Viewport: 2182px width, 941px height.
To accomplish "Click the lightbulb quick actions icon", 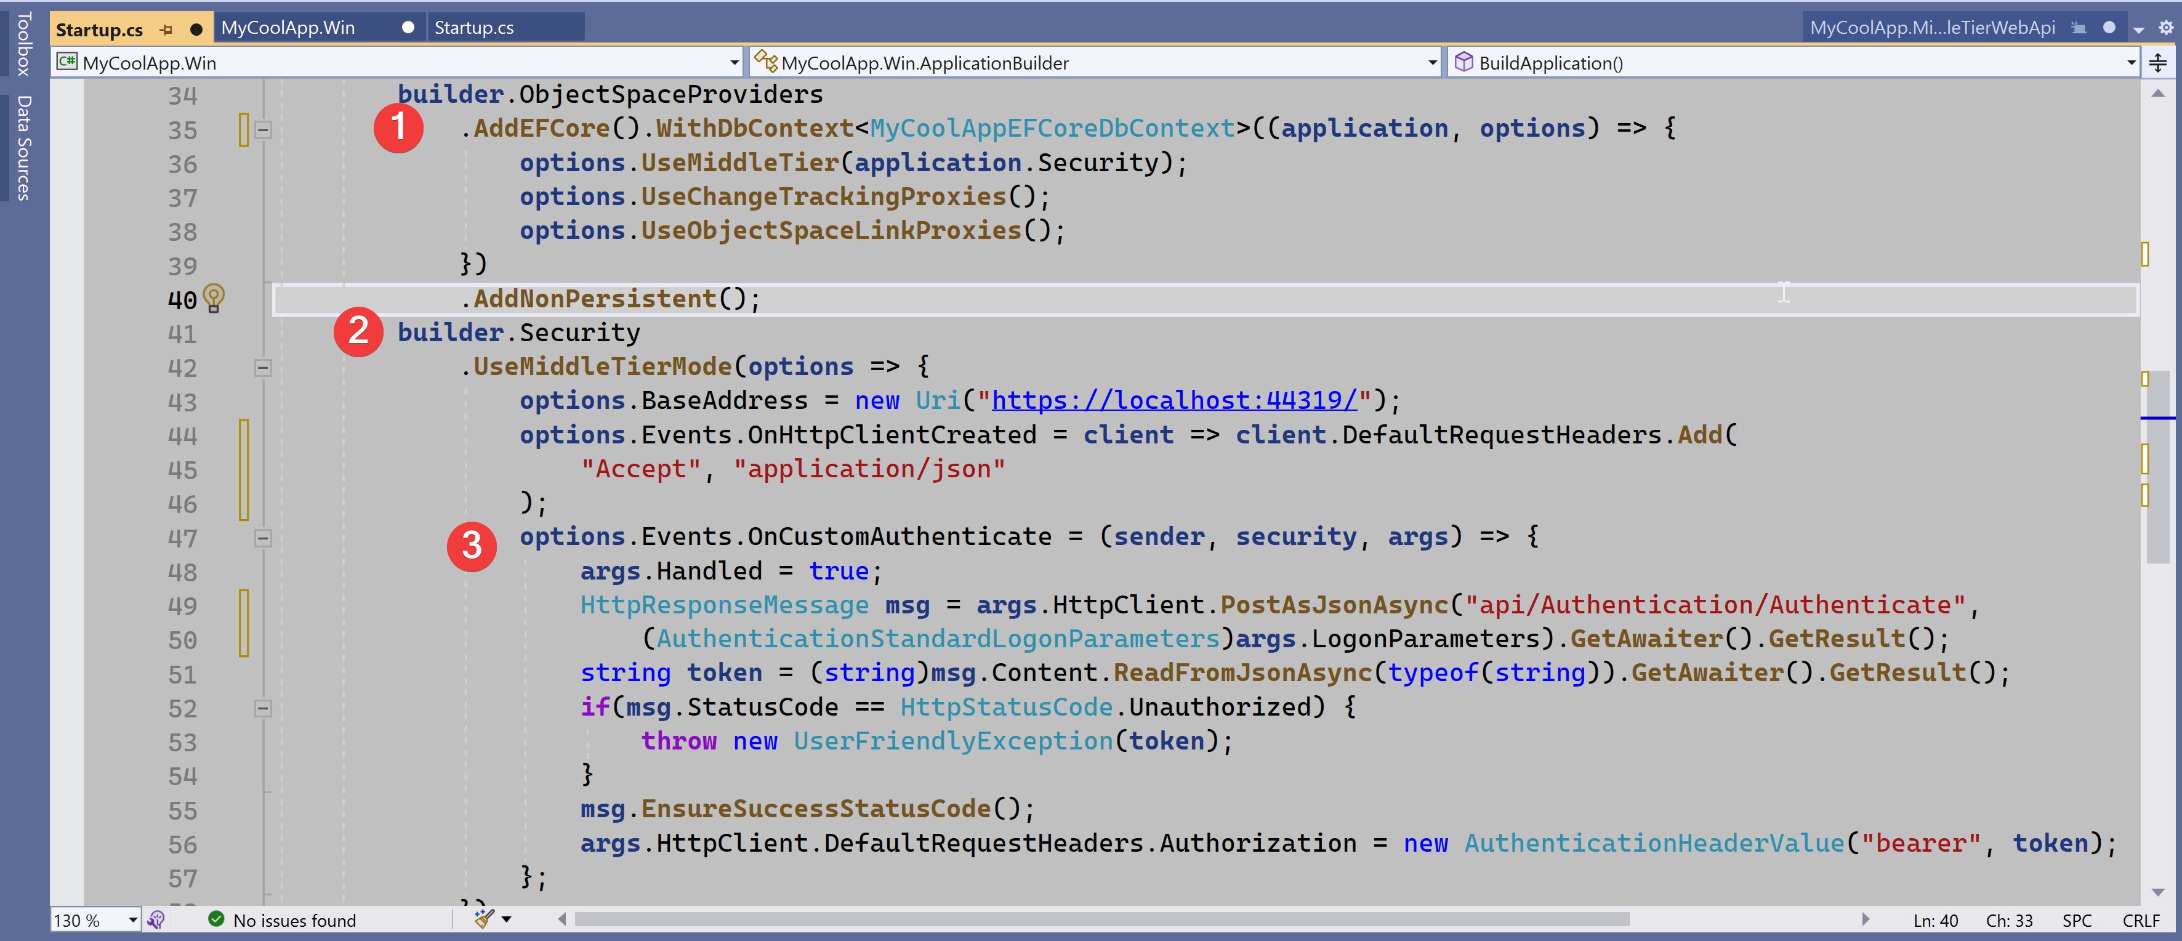I will click(x=214, y=297).
